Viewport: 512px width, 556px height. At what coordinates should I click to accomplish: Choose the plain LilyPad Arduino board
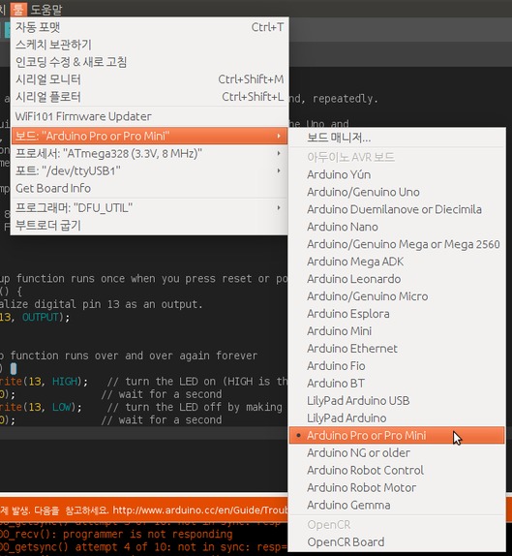[x=397, y=417]
